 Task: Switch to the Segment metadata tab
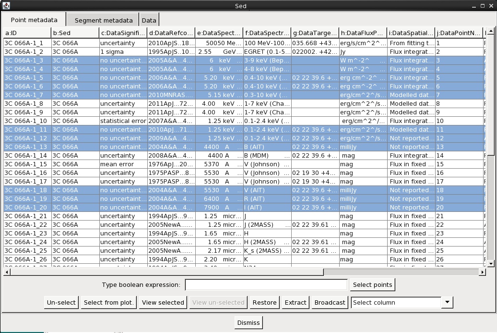[104, 21]
